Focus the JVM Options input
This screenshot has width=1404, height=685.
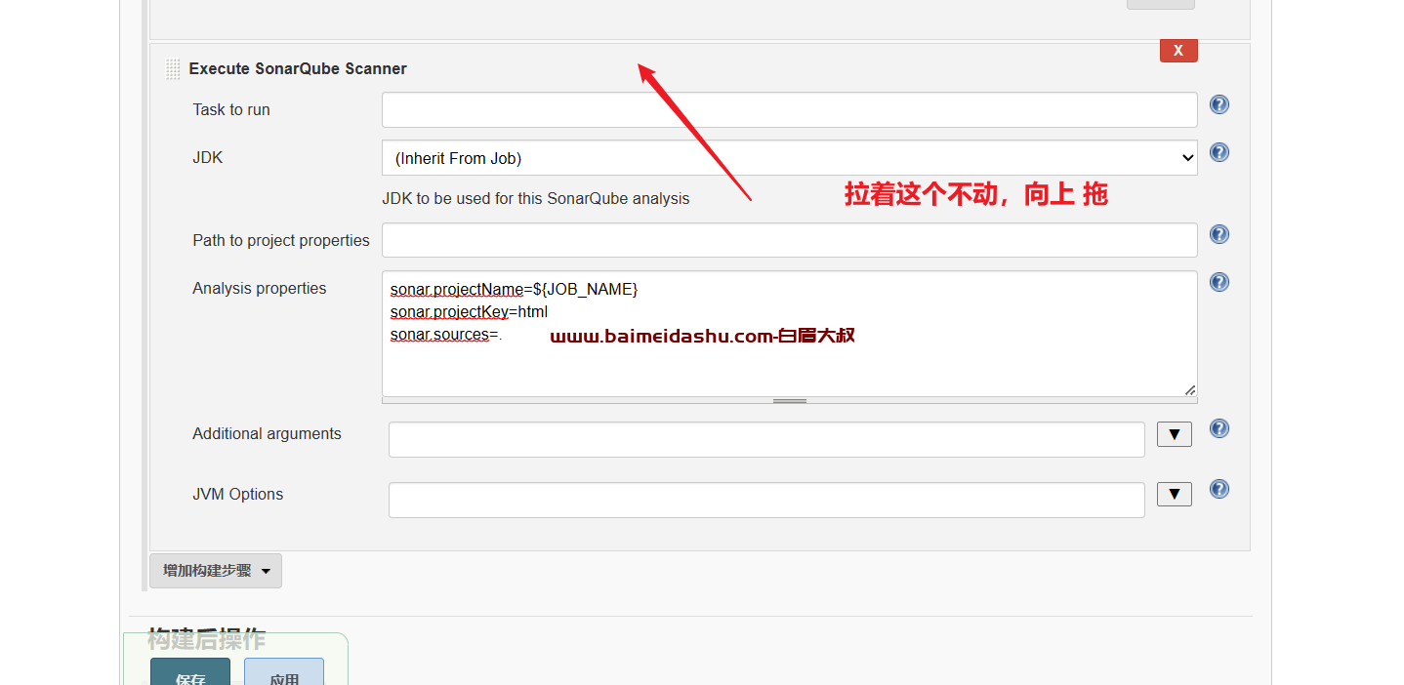766,500
